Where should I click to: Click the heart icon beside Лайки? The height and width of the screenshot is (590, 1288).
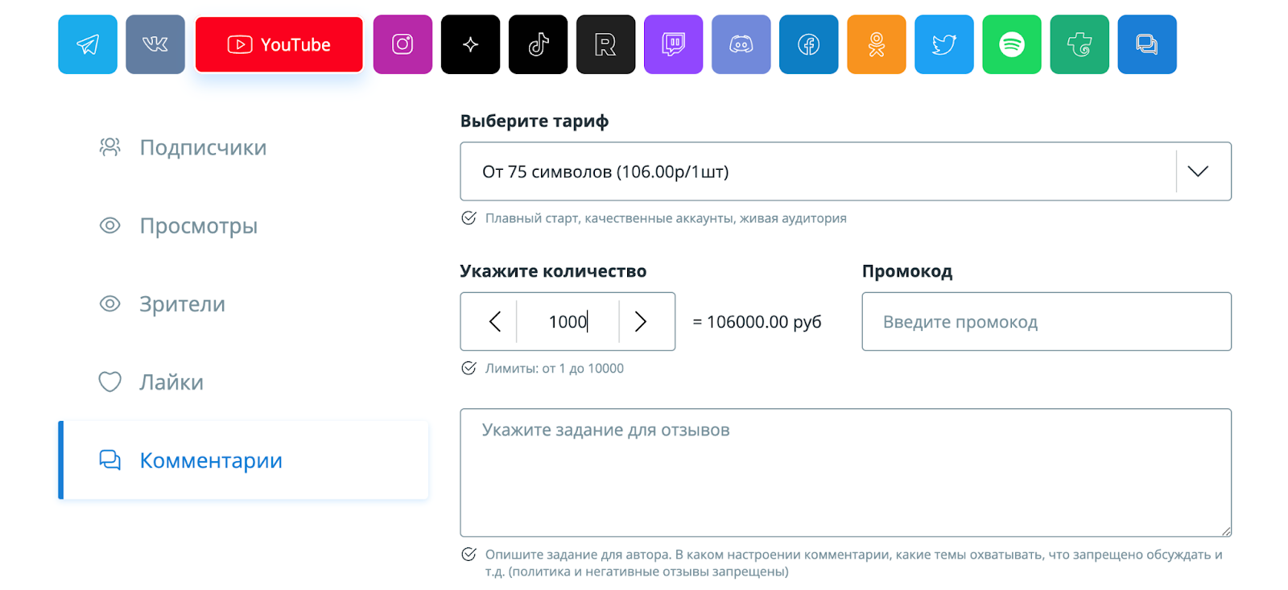tap(109, 382)
